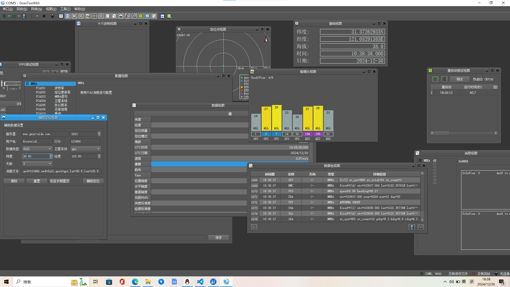Open the baud rate dropdown arrow
510x287 pixels.
pyautogui.click(x=19, y=16)
